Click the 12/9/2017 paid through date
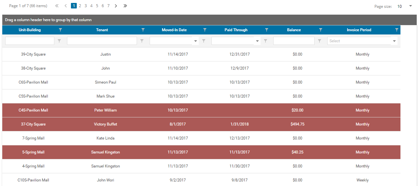This screenshot has width=419, height=186. pyautogui.click(x=240, y=68)
